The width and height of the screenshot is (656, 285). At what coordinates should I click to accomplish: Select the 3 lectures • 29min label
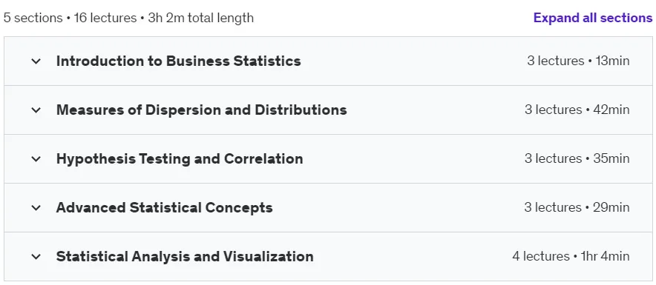point(577,207)
